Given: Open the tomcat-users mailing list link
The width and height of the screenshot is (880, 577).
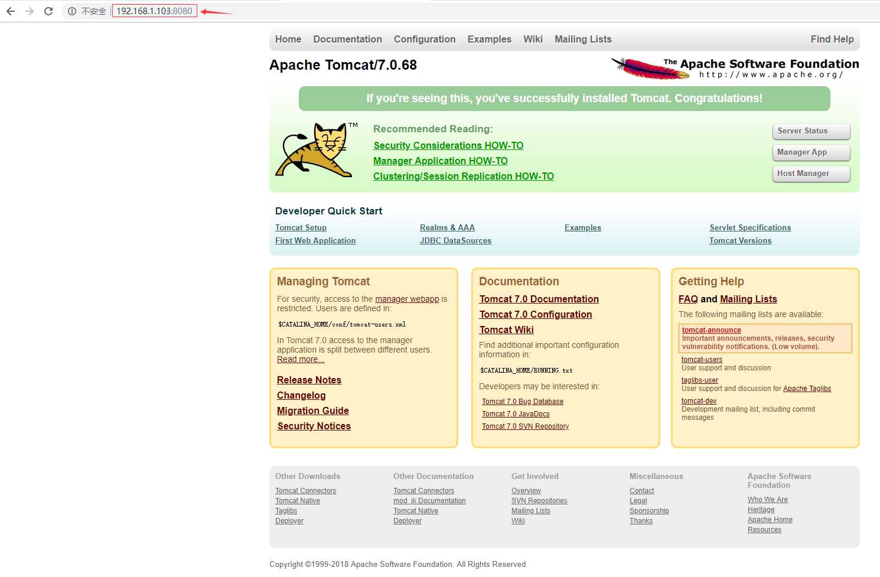Looking at the screenshot, I should (702, 360).
